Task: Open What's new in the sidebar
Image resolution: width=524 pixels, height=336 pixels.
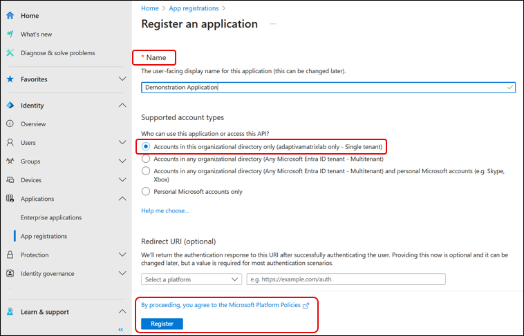Action: [x=36, y=34]
